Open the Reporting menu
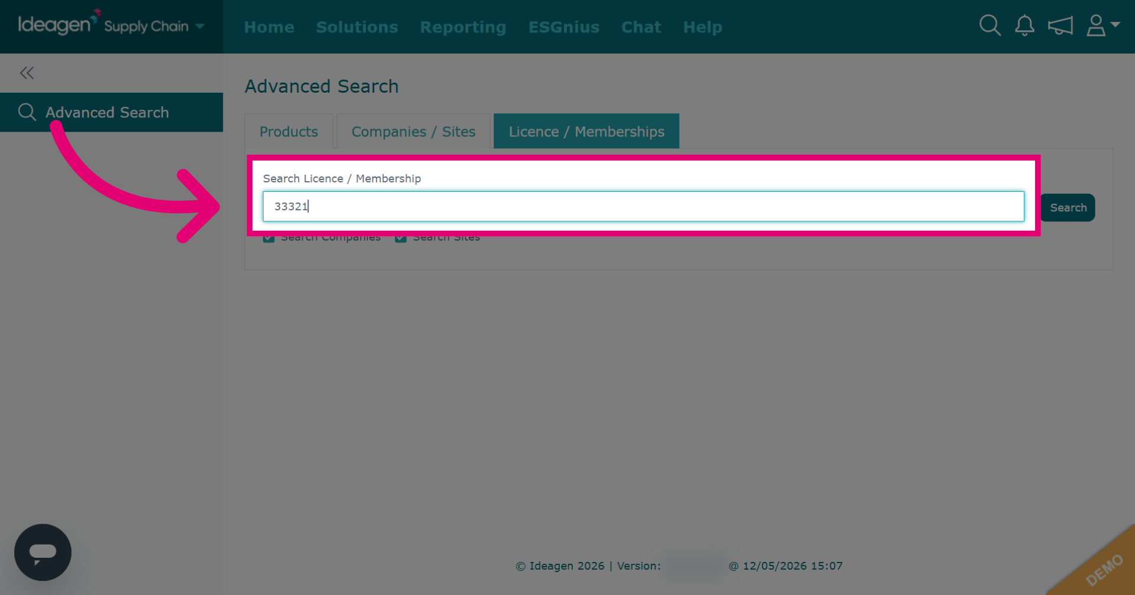This screenshot has width=1135, height=595. tap(463, 27)
